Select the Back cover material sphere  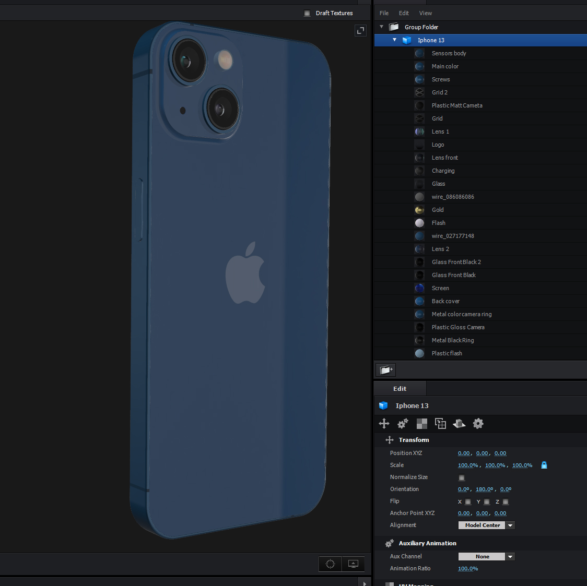pyautogui.click(x=419, y=301)
